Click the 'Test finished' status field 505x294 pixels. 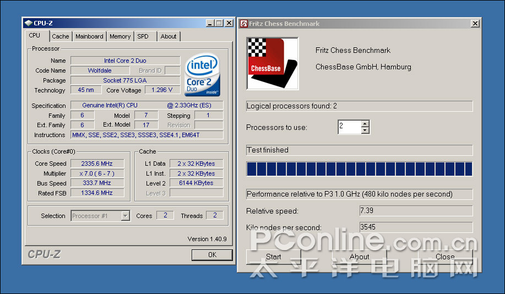click(x=360, y=150)
